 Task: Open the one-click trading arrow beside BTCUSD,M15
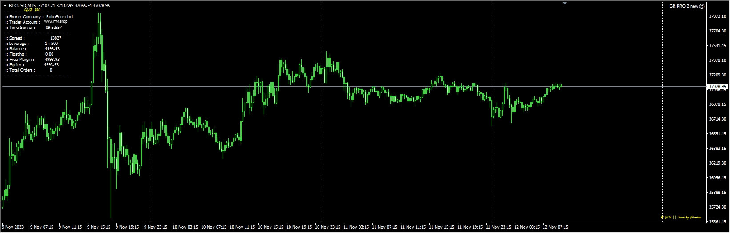coord(5,6)
